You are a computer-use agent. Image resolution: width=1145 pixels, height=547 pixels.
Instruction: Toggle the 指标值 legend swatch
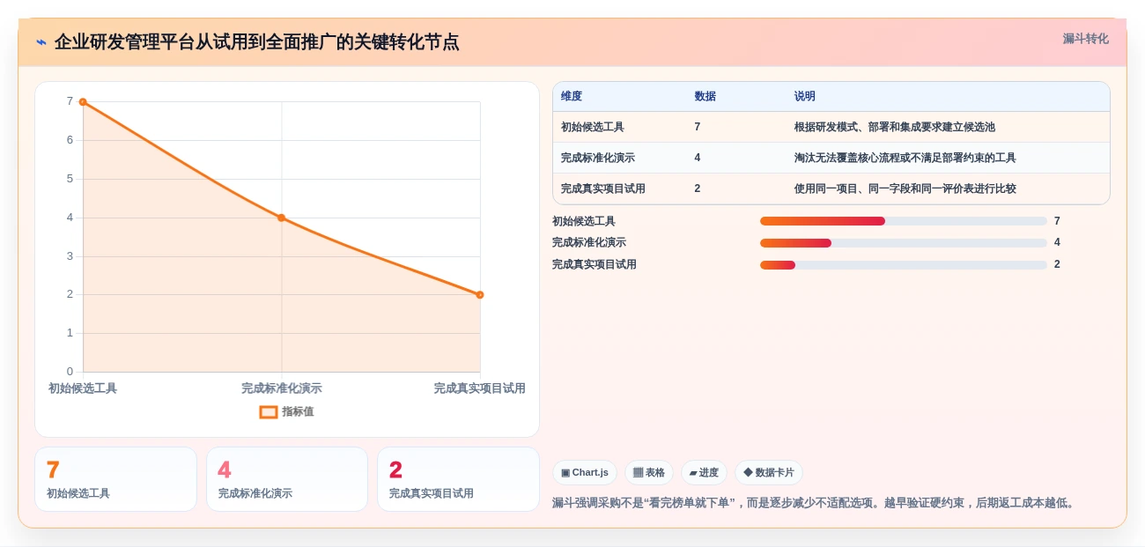point(269,412)
